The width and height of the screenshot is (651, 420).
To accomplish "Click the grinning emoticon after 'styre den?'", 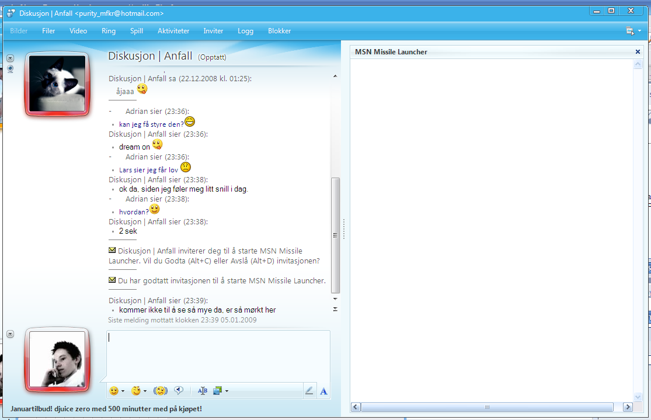I will [x=190, y=122].
